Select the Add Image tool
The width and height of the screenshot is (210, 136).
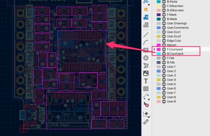click(x=146, y=73)
